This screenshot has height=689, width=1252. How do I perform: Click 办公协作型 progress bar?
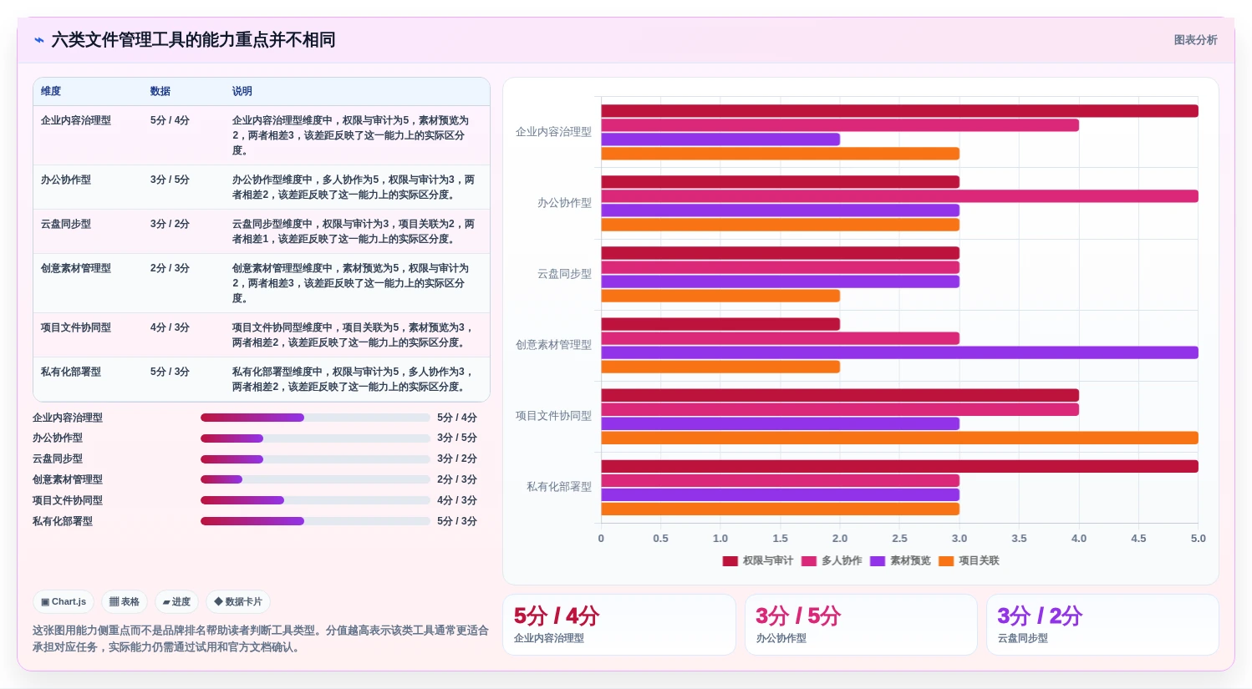[x=315, y=438]
